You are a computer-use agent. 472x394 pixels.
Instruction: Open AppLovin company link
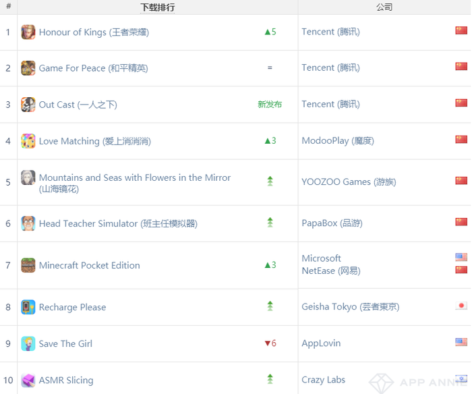click(321, 343)
